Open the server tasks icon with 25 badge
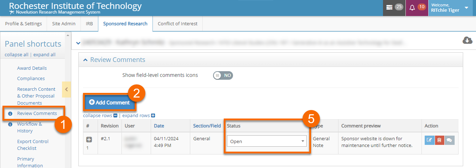 tap(389, 8)
